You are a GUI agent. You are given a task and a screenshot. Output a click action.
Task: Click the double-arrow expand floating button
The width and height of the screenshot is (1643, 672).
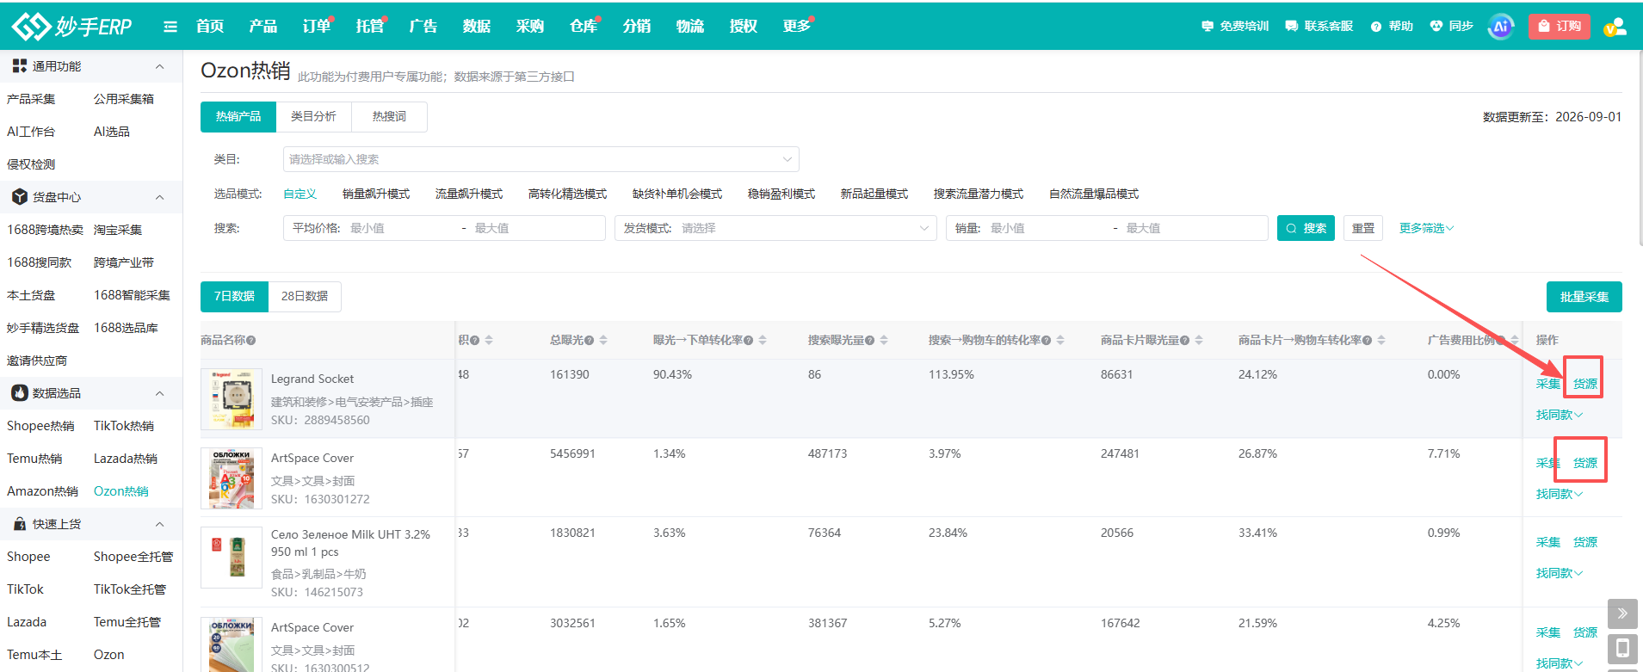click(x=1622, y=613)
